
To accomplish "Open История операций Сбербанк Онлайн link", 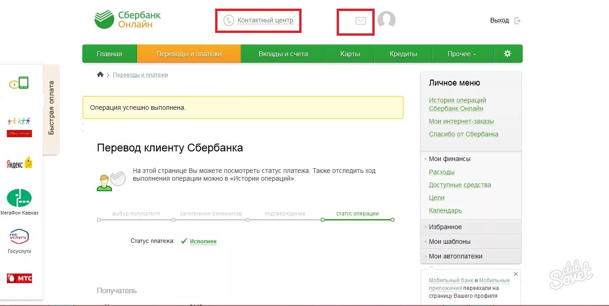I will (457, 104).
